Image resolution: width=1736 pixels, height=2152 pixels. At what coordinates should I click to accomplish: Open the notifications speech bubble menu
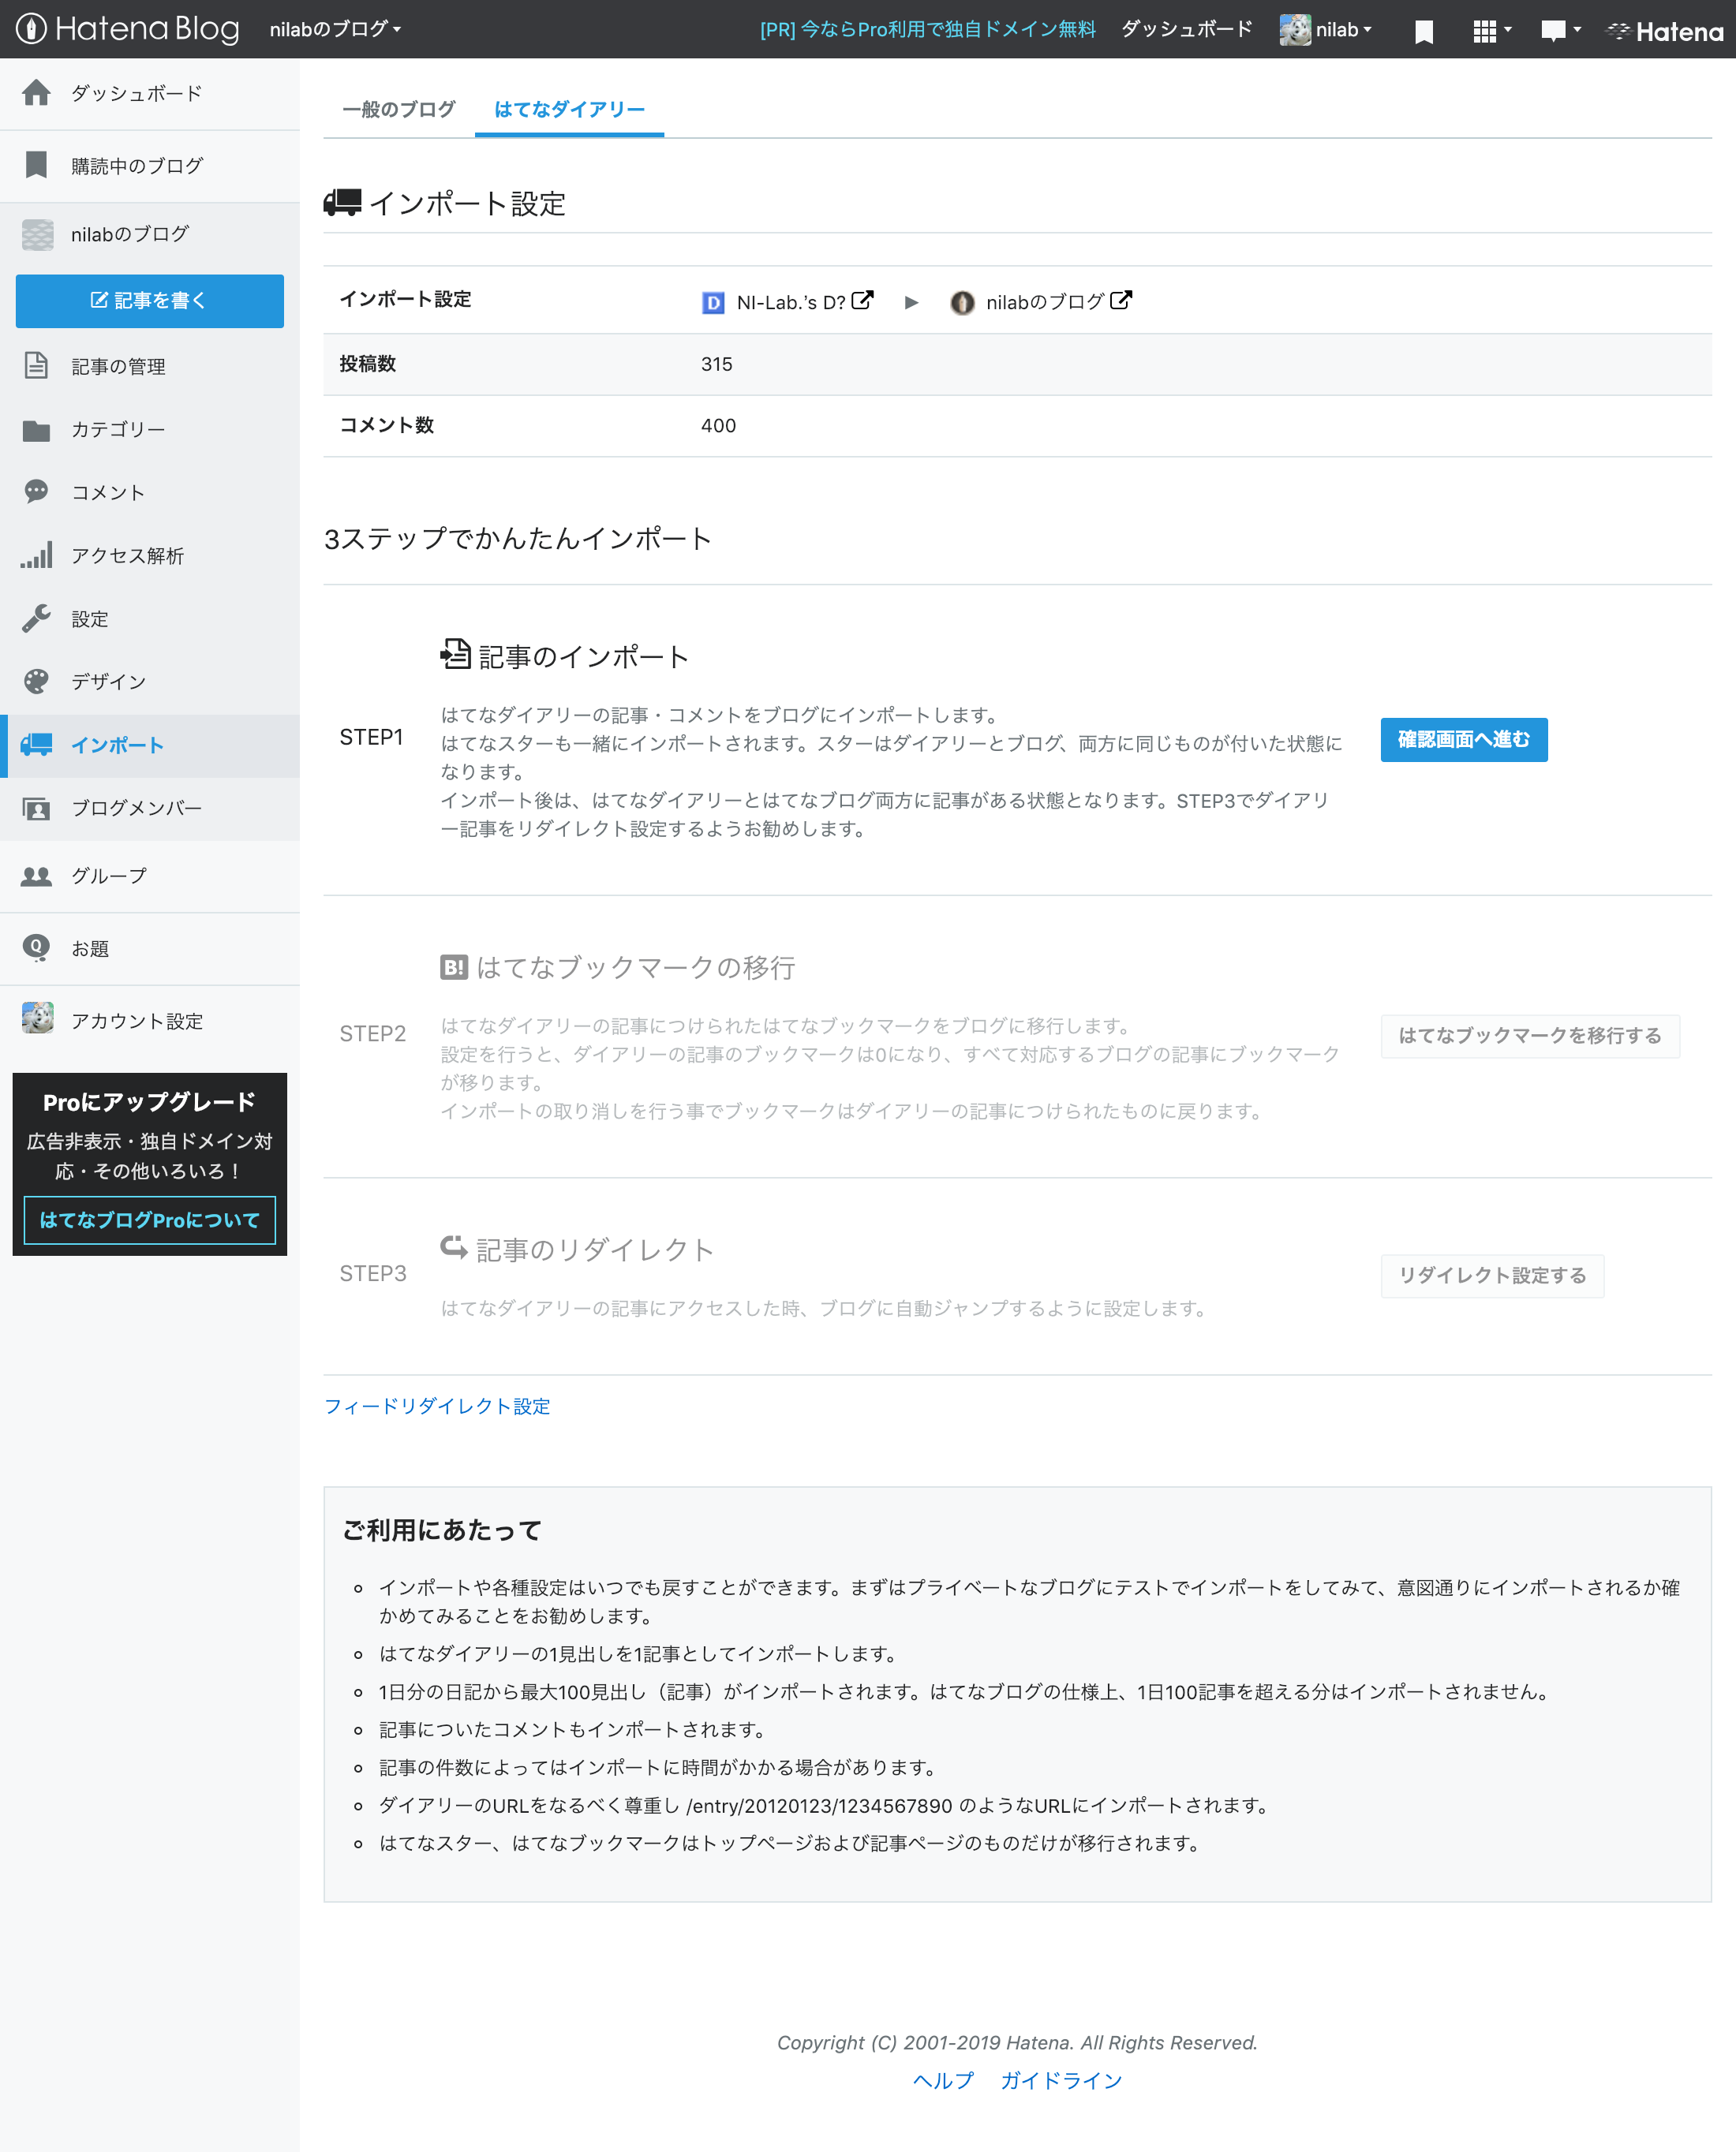pos(1560,31)
